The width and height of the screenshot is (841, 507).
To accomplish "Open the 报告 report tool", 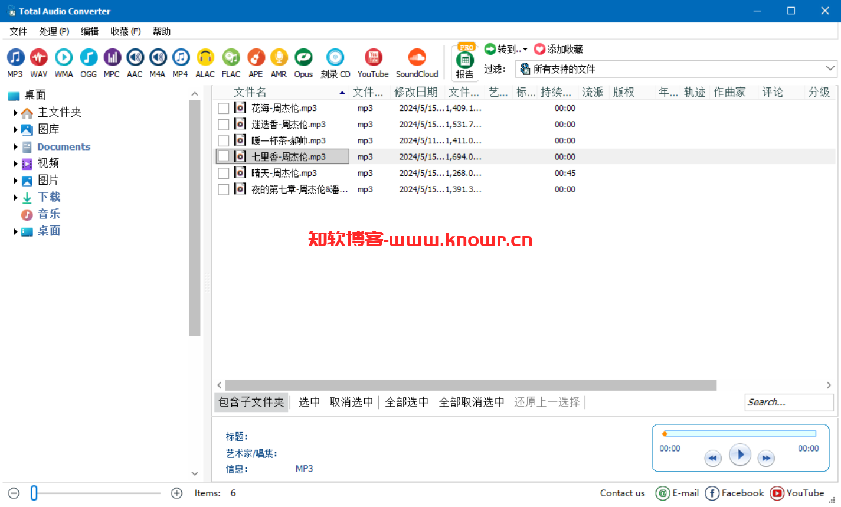I will pyautogui.click(x=465, y=63).
